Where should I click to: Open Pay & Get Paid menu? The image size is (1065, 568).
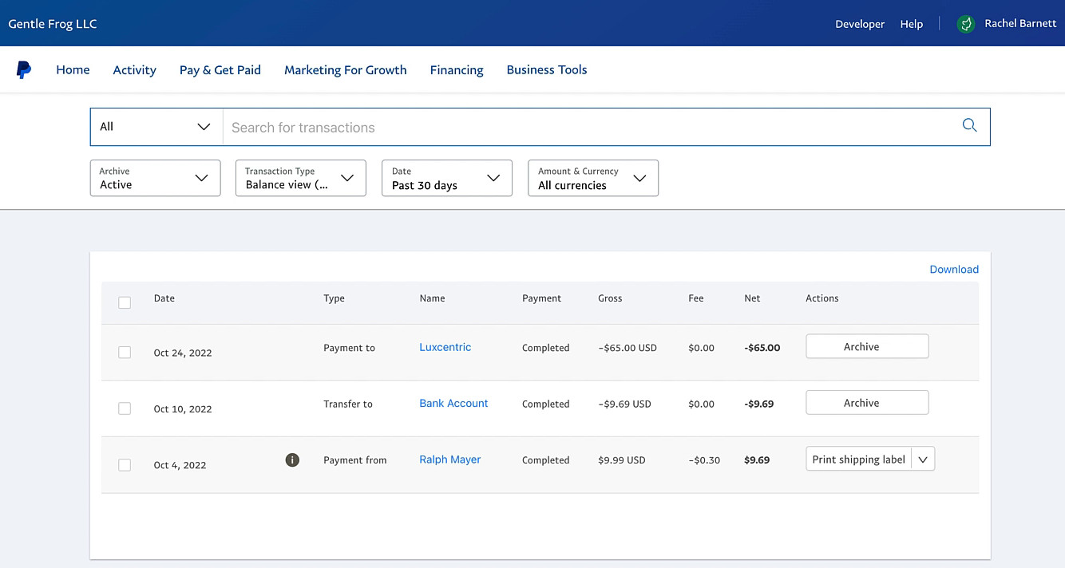(x=220, y=70)
